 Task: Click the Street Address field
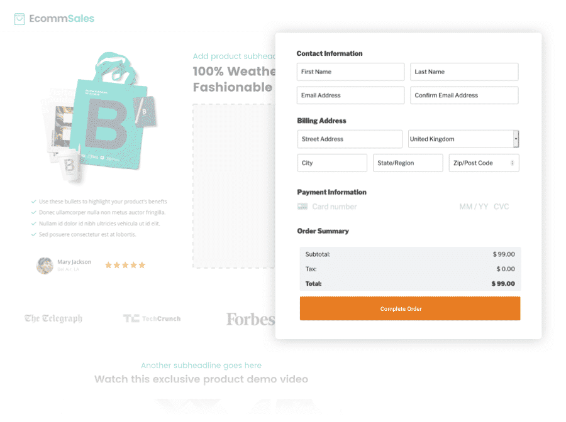point(350,139)
